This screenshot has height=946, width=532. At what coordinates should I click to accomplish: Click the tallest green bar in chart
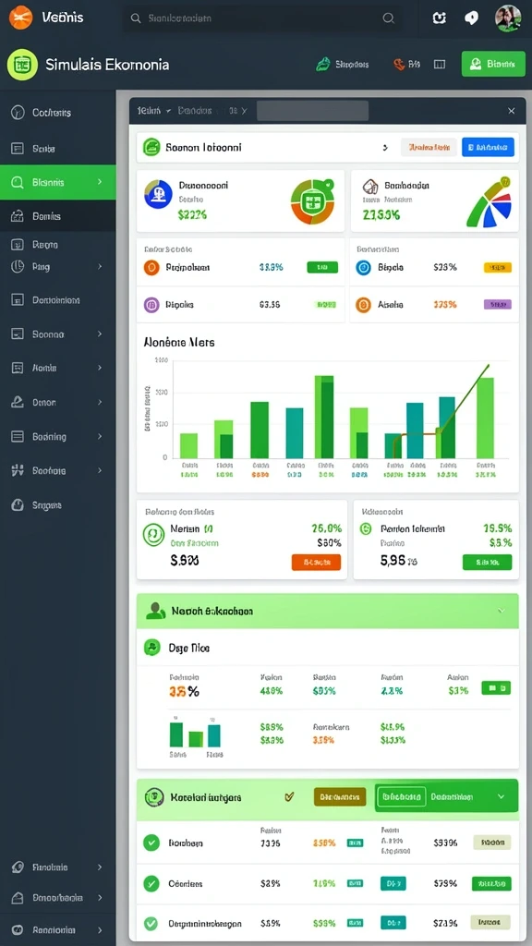coord(324,417)
